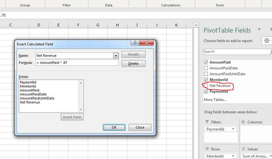Select column K header
The width and height of the screenshot is (272, 159).
click(176, 25)
